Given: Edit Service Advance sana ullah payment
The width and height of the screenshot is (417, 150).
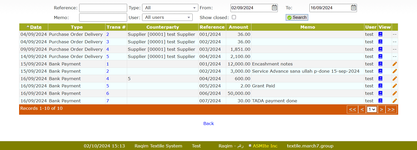Looking at the screenshot, I should click(x=395, y=71).
